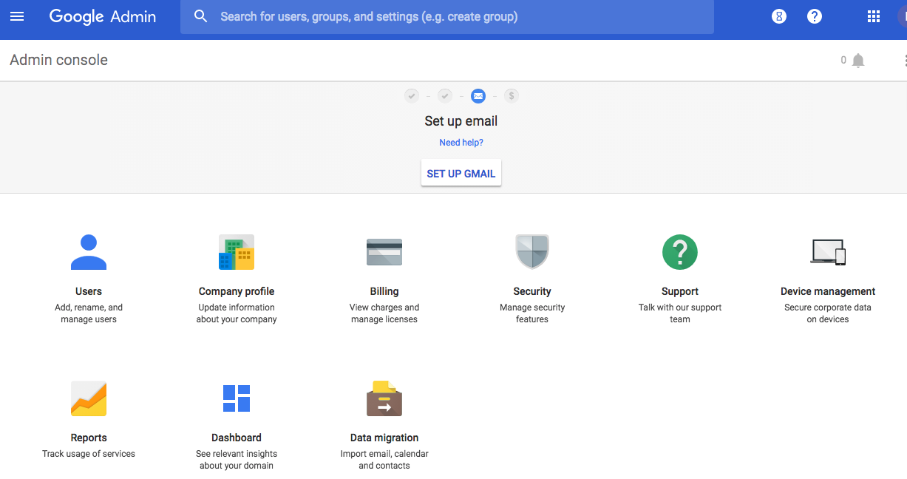Open the Company profile buildings icon

point(237,252)
